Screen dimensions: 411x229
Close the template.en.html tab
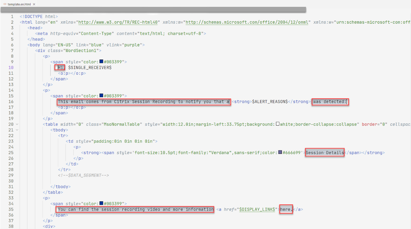point(34,4)
